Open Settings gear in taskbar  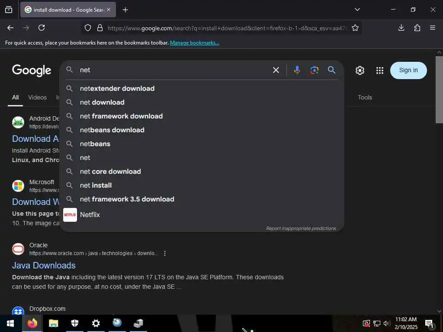96,323
